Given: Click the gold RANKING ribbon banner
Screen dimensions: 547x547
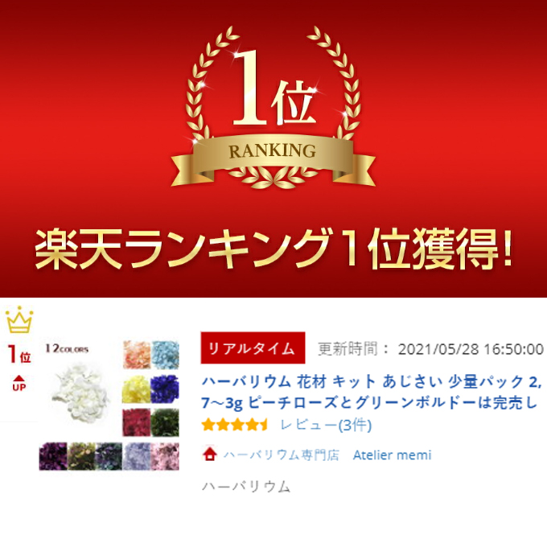Looking at the screenshot, I should (x=273, y=158).
